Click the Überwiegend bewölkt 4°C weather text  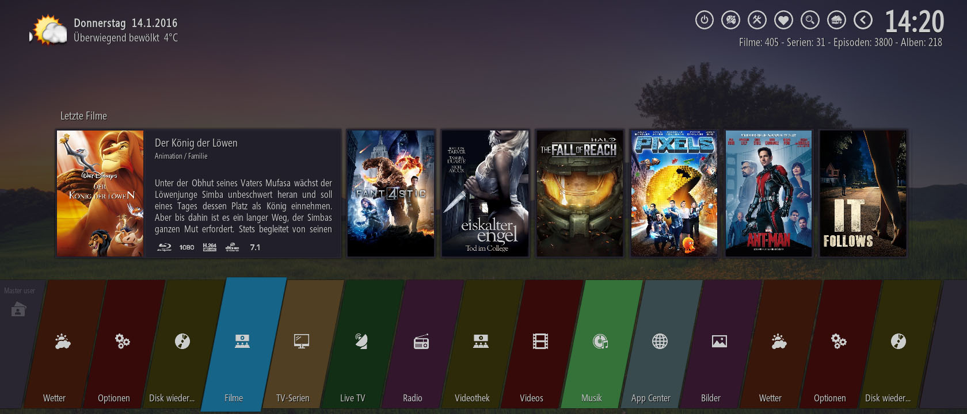(125, 38)
